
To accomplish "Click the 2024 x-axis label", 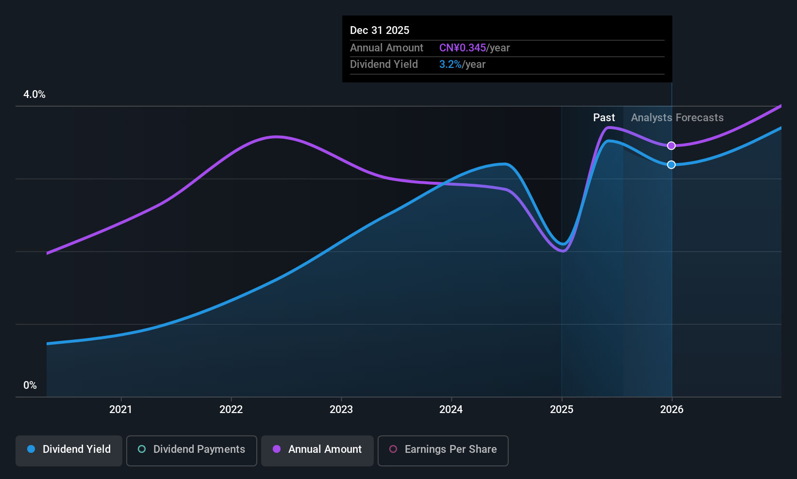I will coord(451,409).
